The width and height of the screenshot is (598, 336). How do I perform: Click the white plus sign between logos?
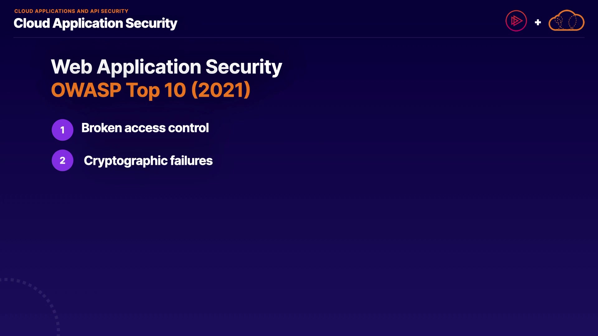point(538,22)
